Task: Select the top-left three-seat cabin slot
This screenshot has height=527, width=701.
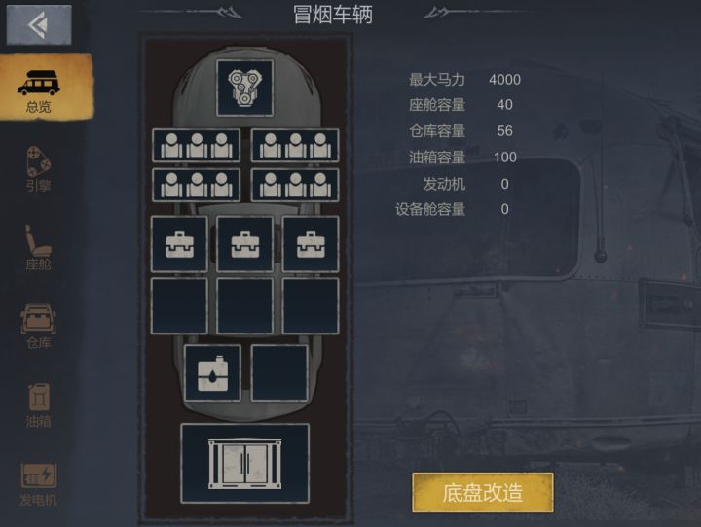Action: [x=197, y=146]
